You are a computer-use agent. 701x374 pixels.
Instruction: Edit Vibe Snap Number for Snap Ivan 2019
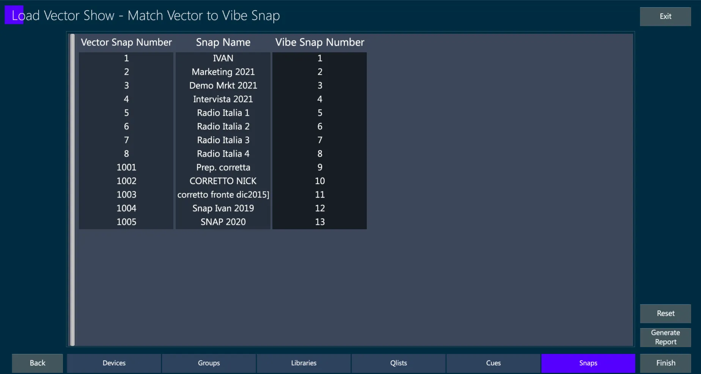coord(319,208)
